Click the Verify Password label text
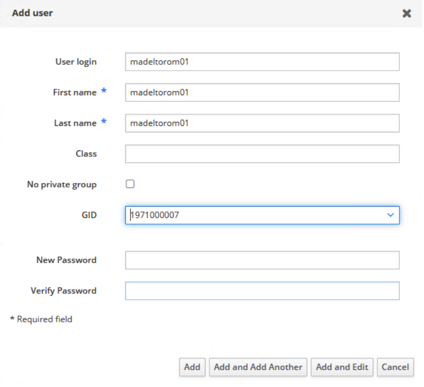 63,291
